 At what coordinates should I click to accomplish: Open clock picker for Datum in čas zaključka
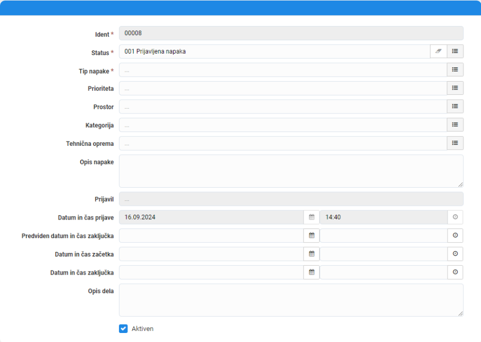coord(455,272)
